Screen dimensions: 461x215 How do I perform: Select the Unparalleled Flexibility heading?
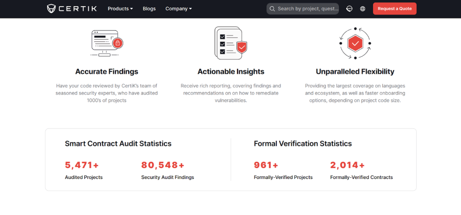(355, 71)
